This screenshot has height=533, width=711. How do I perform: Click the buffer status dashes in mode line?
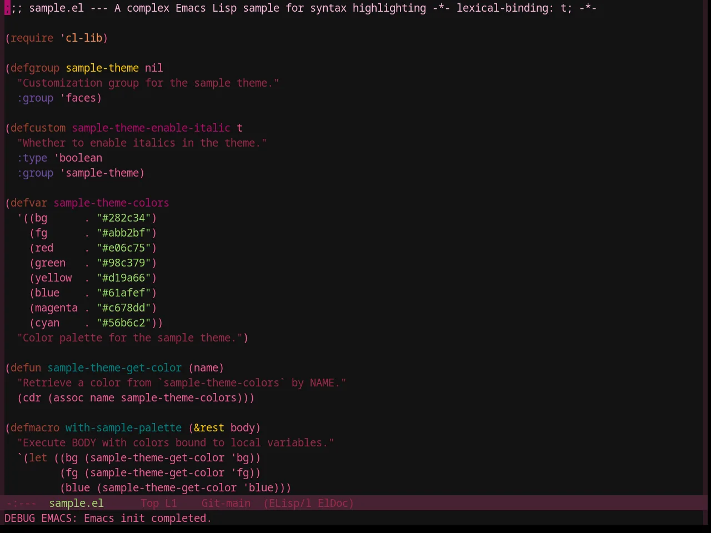coord(21,503)
